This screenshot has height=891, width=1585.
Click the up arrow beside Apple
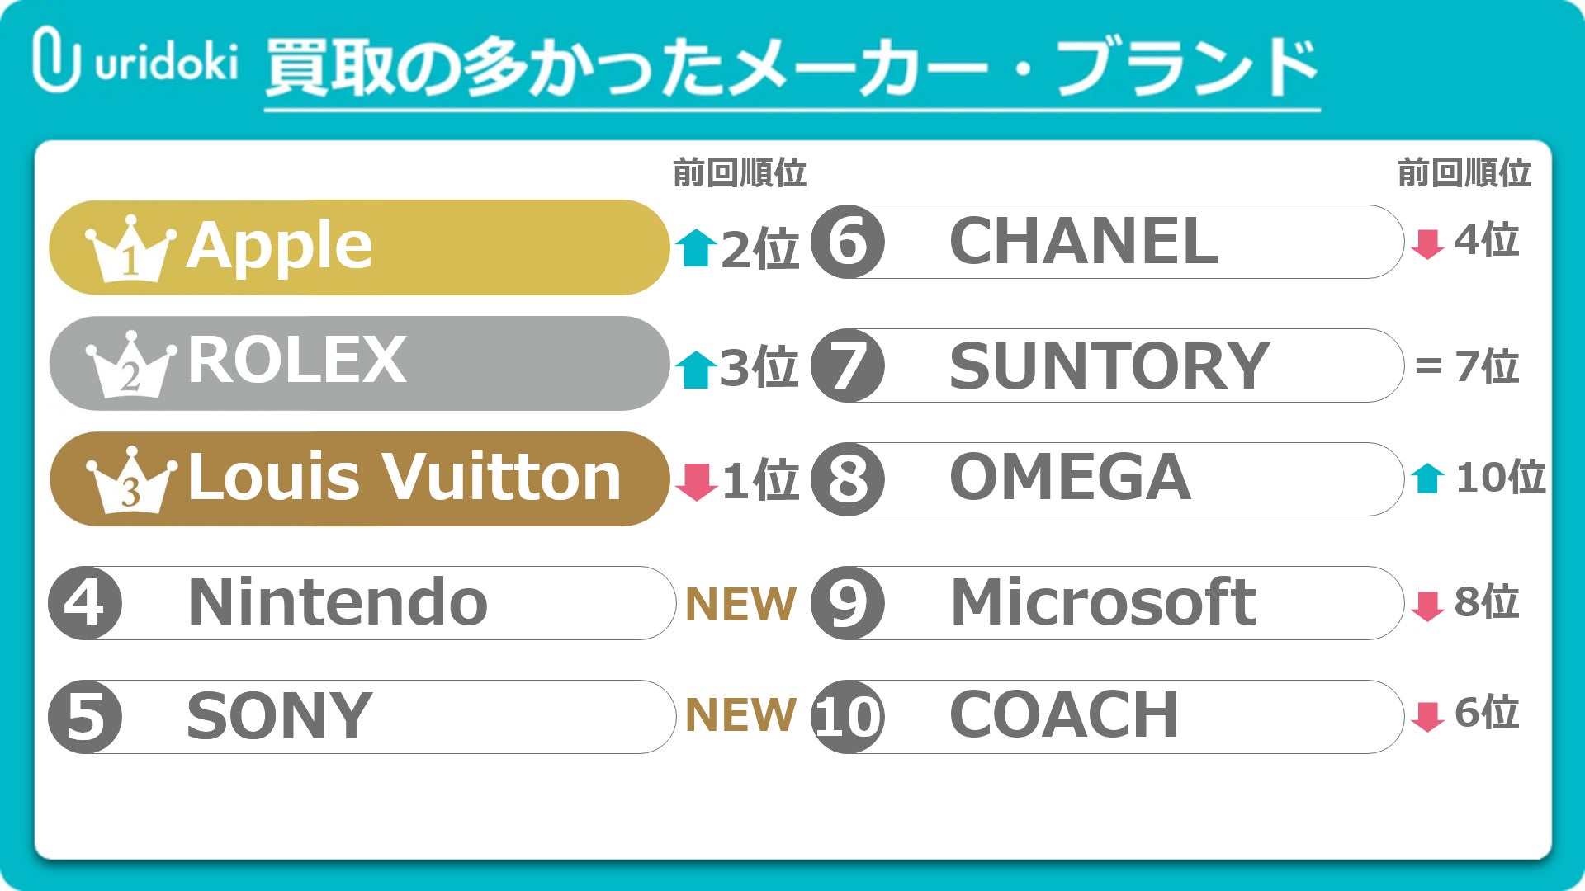point(696,248)
